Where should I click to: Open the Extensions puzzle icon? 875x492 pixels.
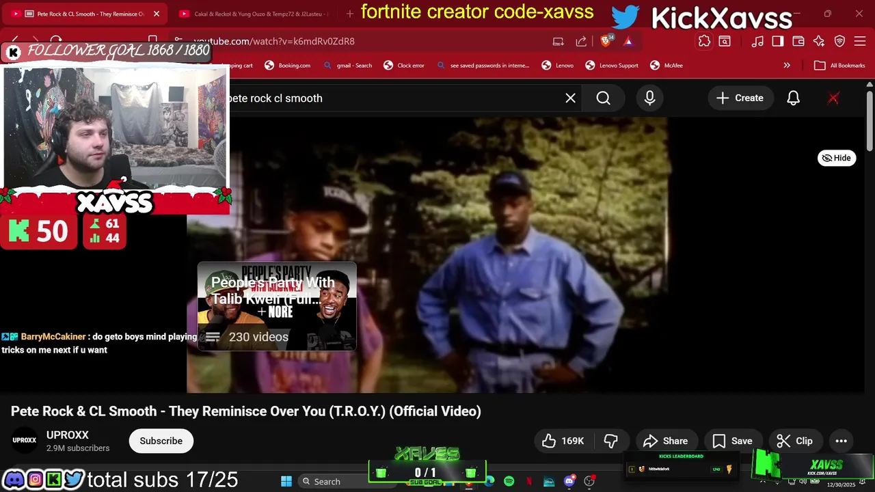(x=704, y=41)
